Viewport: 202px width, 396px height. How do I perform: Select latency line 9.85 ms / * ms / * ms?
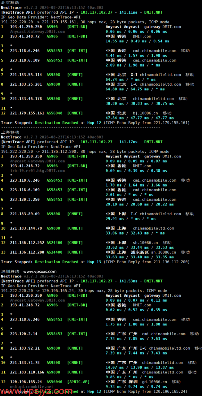click(x=130, y=377)
